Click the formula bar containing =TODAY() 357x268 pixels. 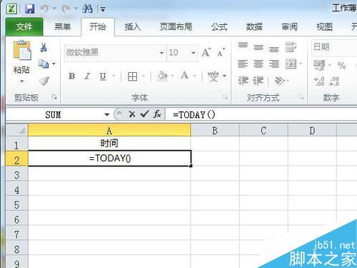(x=261, y=114)
